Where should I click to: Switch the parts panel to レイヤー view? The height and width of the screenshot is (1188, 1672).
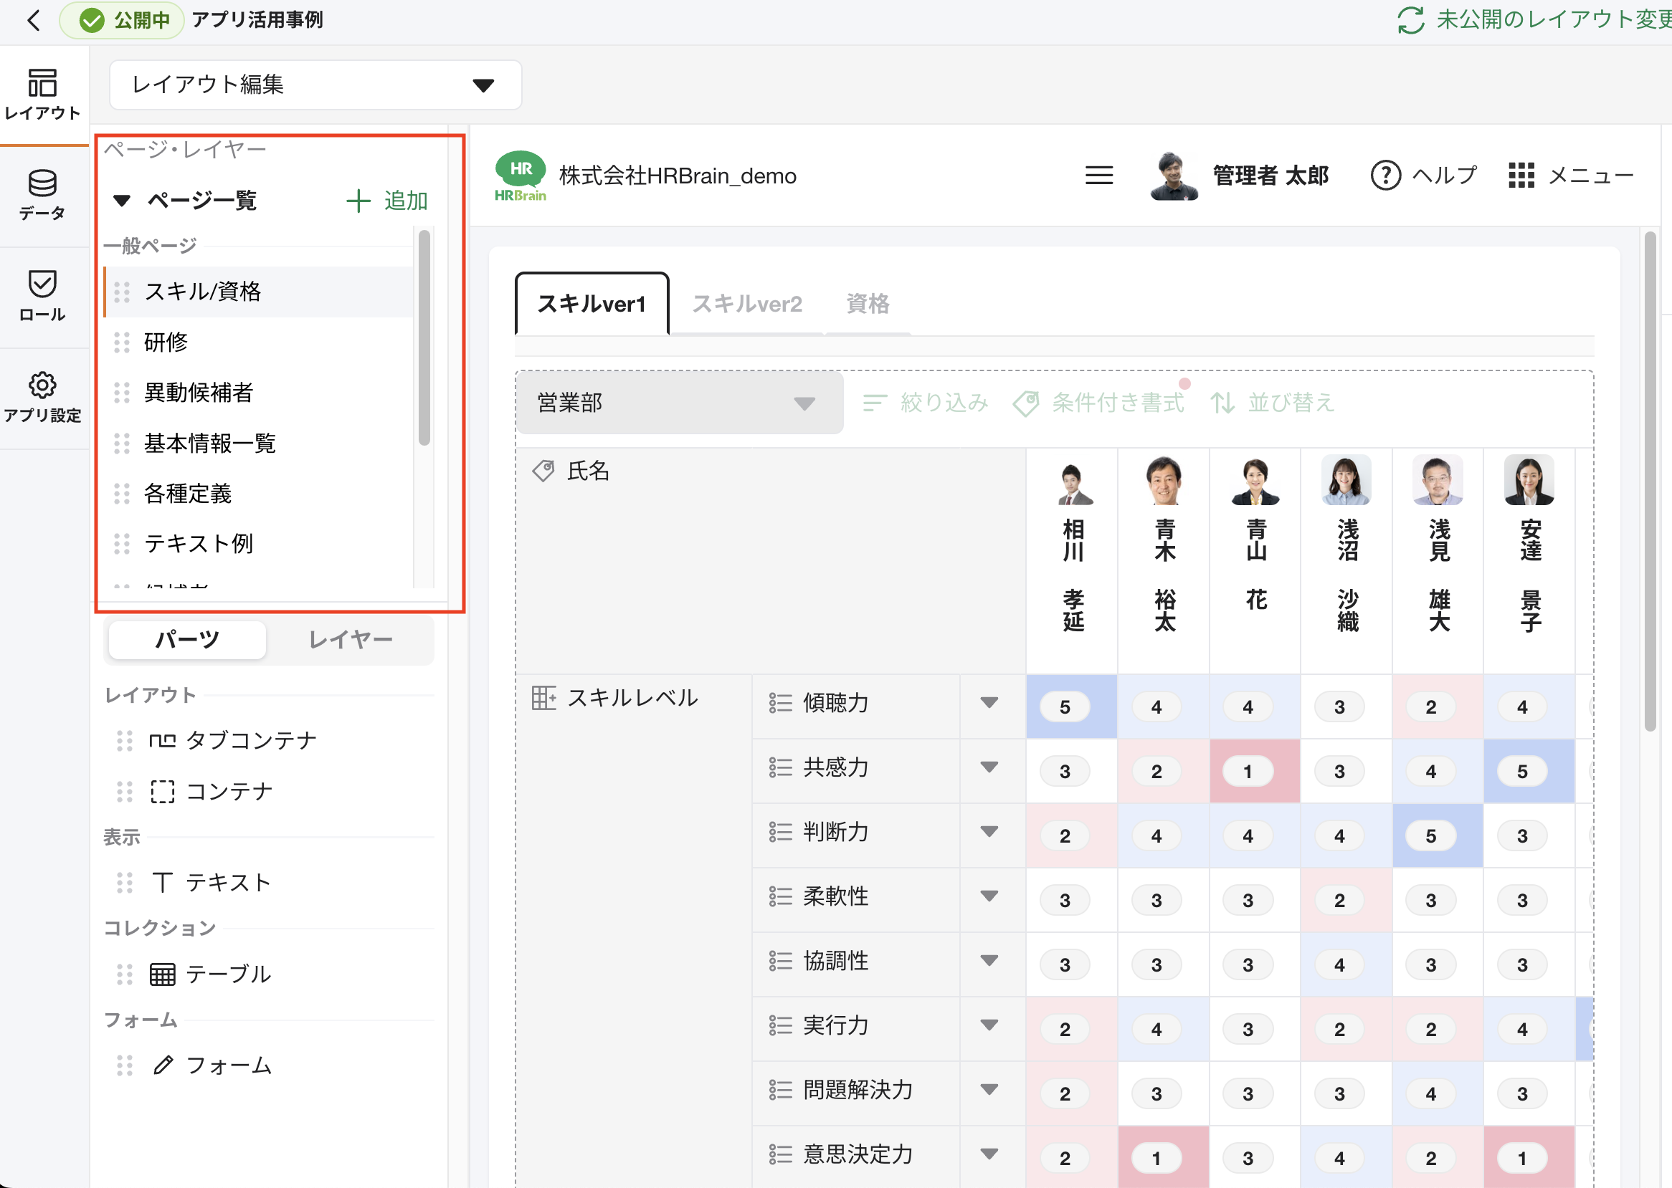pyautogui.click(x=351, y=639)
